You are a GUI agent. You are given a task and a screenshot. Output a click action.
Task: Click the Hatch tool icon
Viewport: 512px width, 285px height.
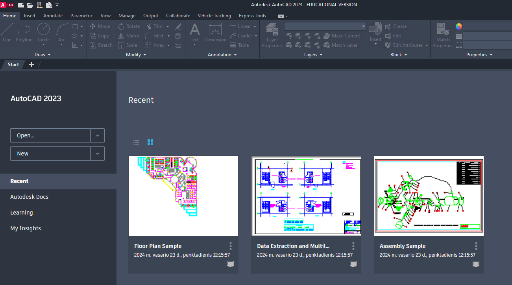tap(75, 45)
